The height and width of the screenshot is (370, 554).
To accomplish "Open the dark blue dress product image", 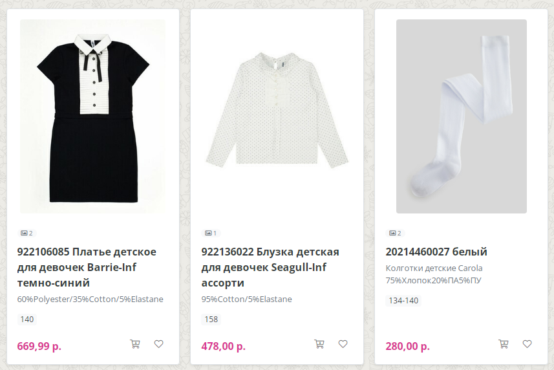I will (x=92, y=116).
